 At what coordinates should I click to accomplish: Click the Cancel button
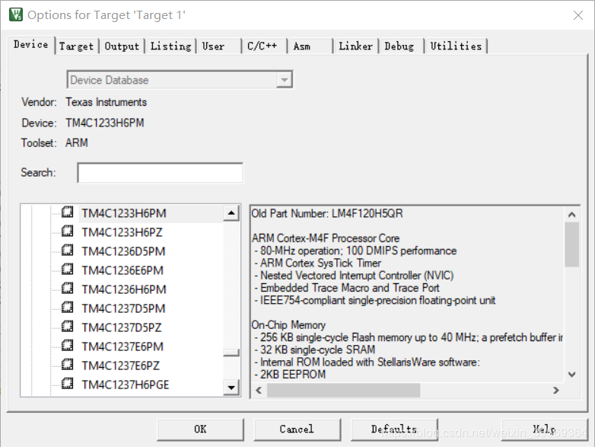tap(297, 429)
